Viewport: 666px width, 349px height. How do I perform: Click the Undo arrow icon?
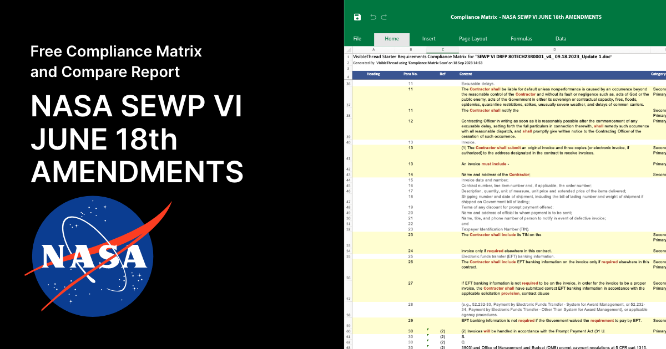click(373, 17)
